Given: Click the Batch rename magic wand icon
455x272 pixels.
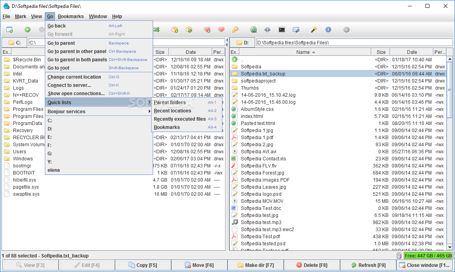Looking at the screenshot, I should tap(314, 29).
